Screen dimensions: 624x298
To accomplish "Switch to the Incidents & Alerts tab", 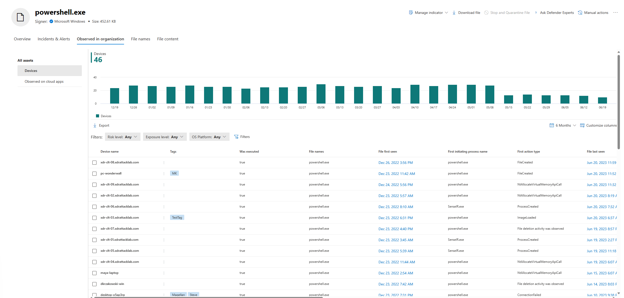I will tap(54, 39).
